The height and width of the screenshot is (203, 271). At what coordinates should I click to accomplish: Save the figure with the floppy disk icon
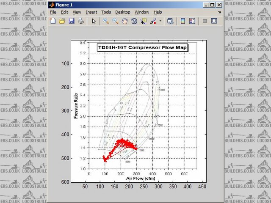point(72,21)
